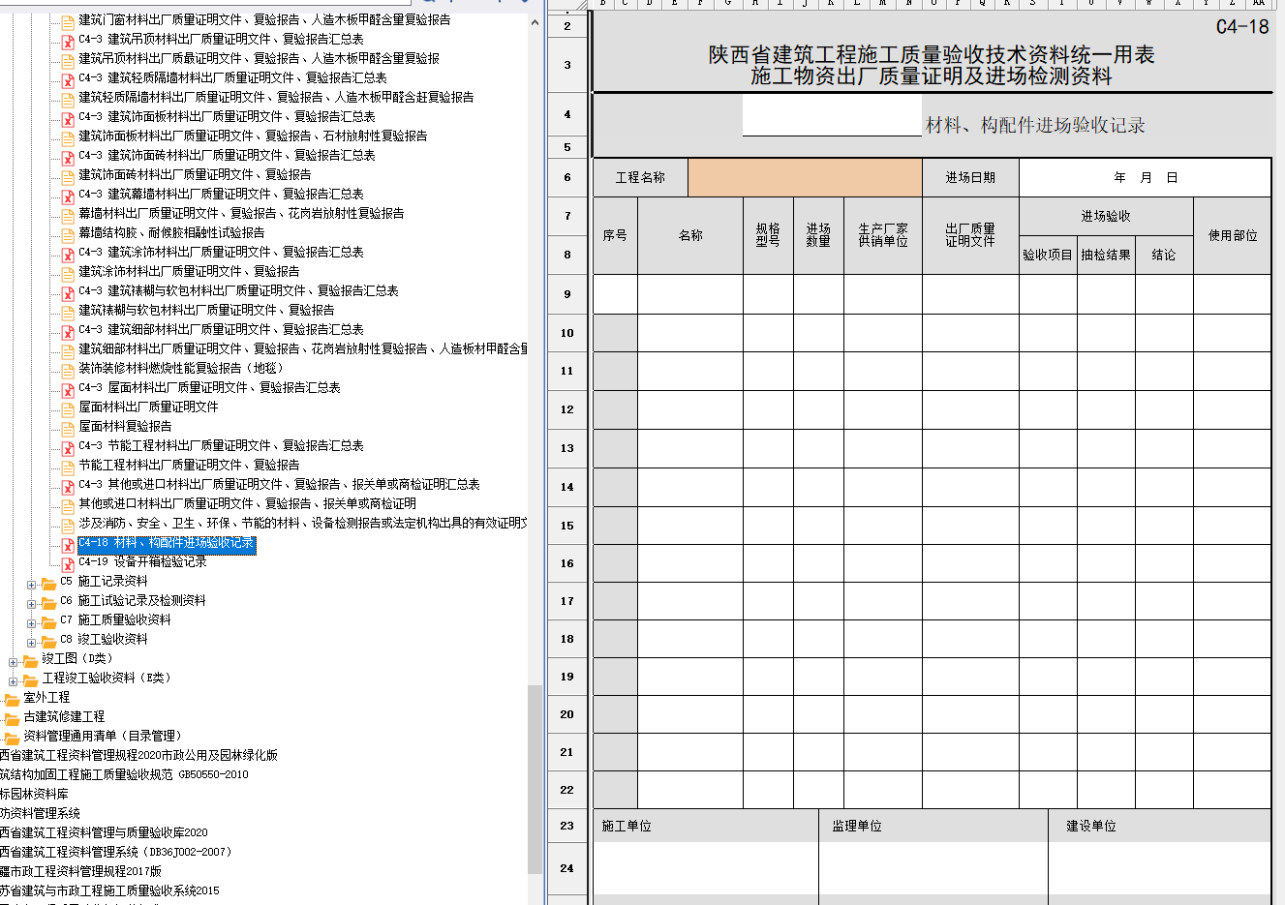Click the 名称 column header cell
Image resolution: width=1285 pixels, height=905 pixels.
pyautogui.click(x=690, y=235)
